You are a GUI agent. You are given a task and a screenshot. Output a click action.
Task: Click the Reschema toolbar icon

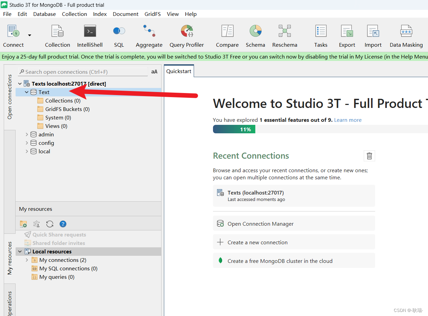click(x=285, y=31)
